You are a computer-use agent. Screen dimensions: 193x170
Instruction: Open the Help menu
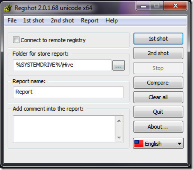(x=112, y=20)
